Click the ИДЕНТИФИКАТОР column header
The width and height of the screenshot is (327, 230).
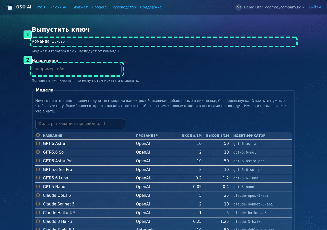pos(249,136)
